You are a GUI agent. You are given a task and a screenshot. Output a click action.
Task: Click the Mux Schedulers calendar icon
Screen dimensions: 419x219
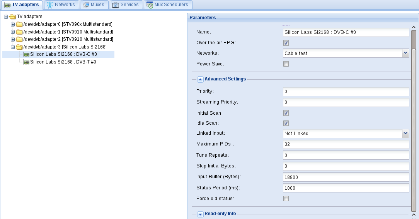point(150,5)
